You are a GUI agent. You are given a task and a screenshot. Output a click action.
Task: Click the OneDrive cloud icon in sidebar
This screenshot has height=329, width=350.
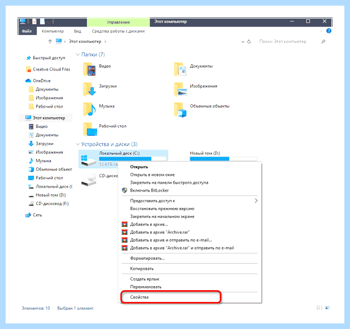28,81
